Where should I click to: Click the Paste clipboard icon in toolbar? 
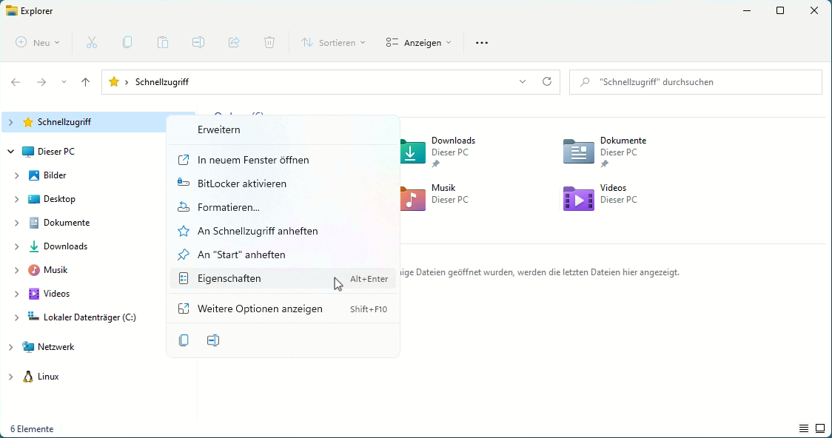point(163,42)
